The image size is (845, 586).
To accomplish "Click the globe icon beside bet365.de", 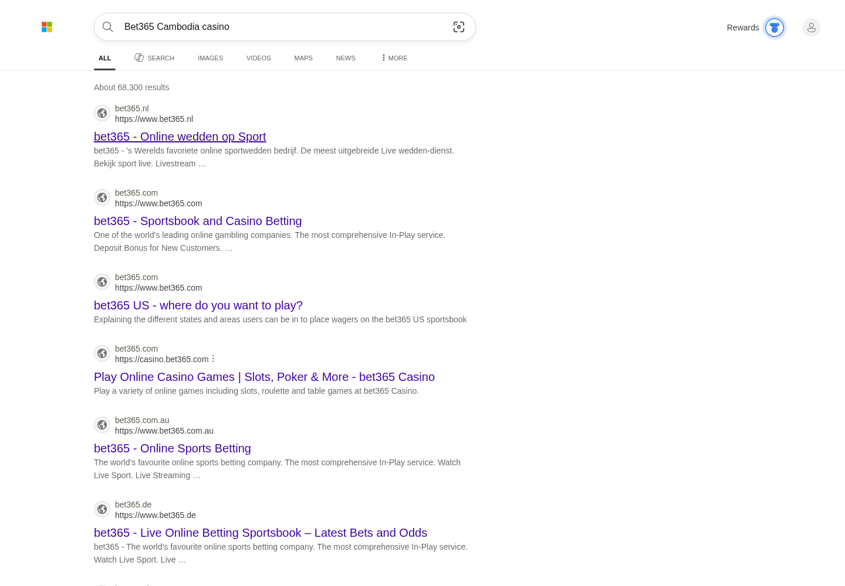I will click(102, 509).
